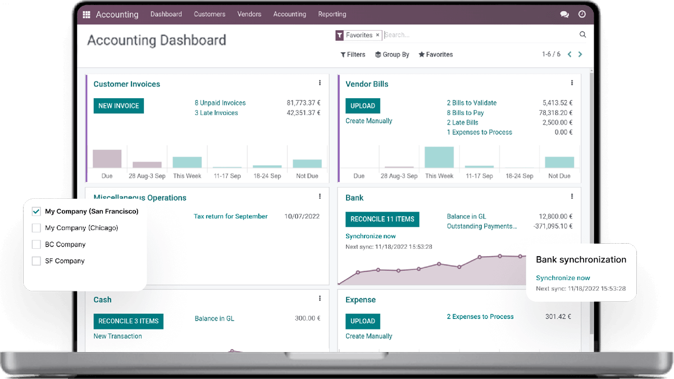Remove the Favorites filter tag
674x379 pixels.
tap(377, 35)
